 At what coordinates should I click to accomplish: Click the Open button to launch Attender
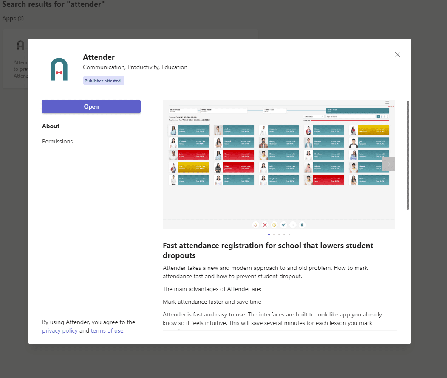(91, 106)
